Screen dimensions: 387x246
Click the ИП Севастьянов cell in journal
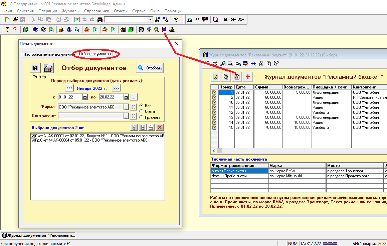click(x=370, y=97)
